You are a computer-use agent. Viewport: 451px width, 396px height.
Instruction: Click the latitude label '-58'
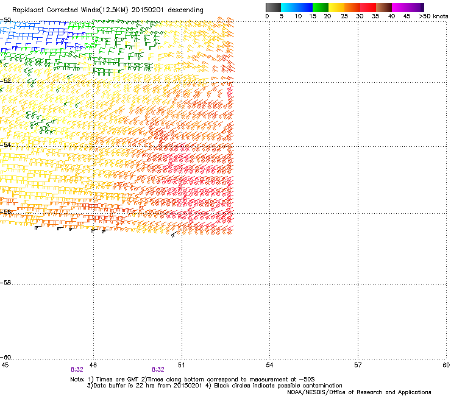(x=5, y=283)
